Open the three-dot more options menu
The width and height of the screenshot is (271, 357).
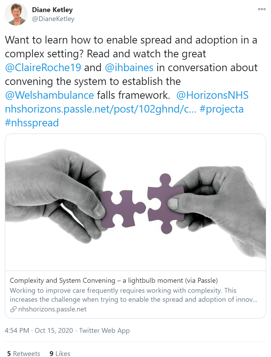point(262,9)
